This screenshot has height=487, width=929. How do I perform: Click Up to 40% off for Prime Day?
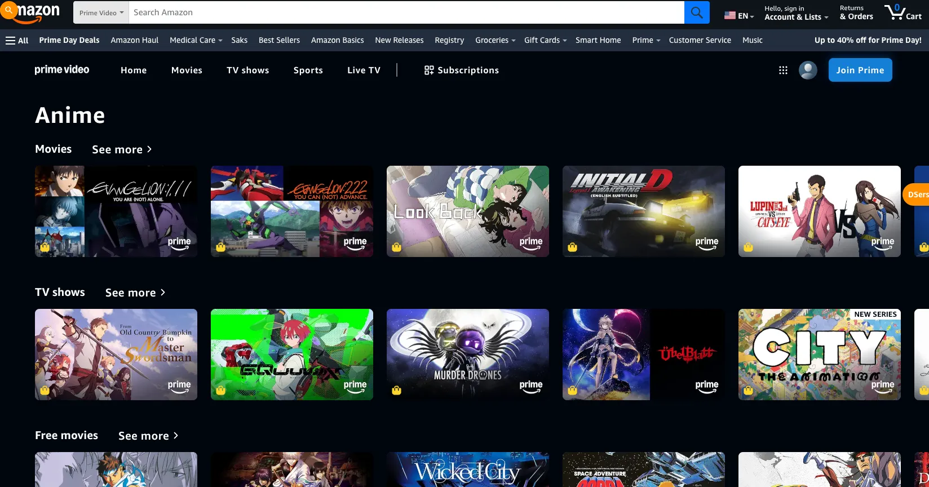coord(868,40)
